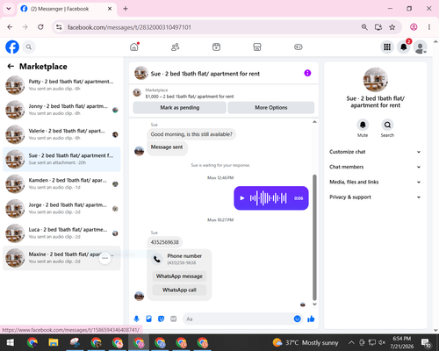Viewport: 439px width, 351px height.
Task: Bookmark this page with the star icon
Action: click(x=392, y=27)
